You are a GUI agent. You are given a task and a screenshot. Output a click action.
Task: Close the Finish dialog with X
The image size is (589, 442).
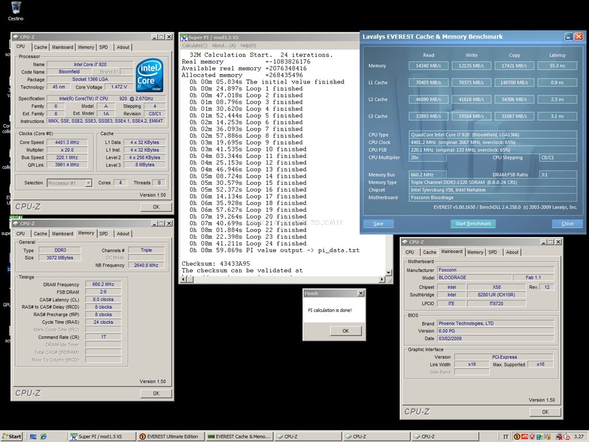coord(361,293)
